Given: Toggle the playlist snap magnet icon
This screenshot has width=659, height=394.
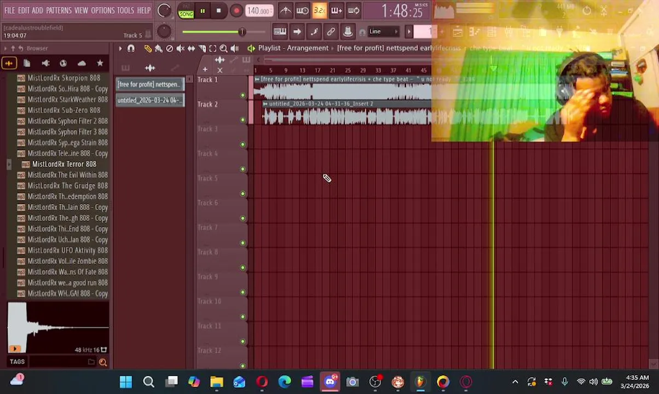Looking at the screenshot, I should pyautogui.click(x=131, y=49).
